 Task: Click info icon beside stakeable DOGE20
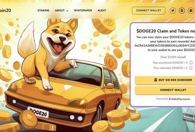(x=191, y=68)
